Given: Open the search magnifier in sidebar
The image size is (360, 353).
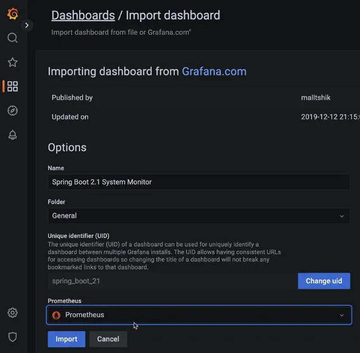Looking at the screenshot, I should [12, 38].
